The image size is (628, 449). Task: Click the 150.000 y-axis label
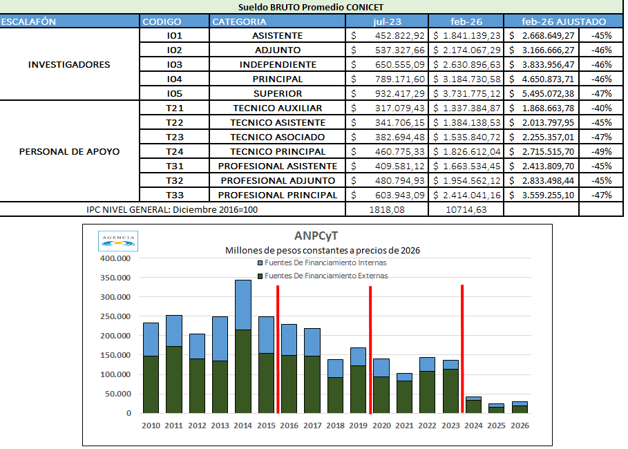pyautogui.click(x=115, y=355)
